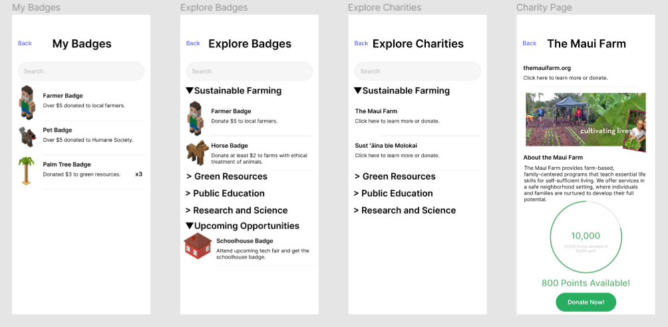Expand Green Resources in Explore Badges
This screenshot has width=668, height=327.
pyautogui.click(x=227, y=176)
